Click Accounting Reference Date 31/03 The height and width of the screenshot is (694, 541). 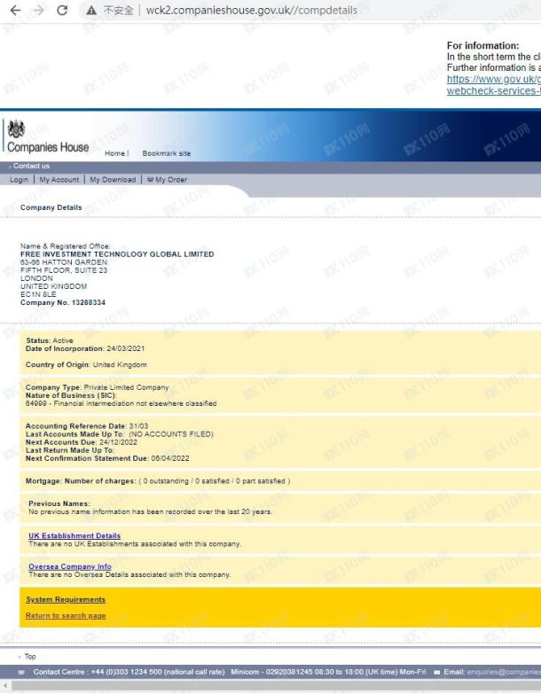pyautogui.click(x=87, y=425)
